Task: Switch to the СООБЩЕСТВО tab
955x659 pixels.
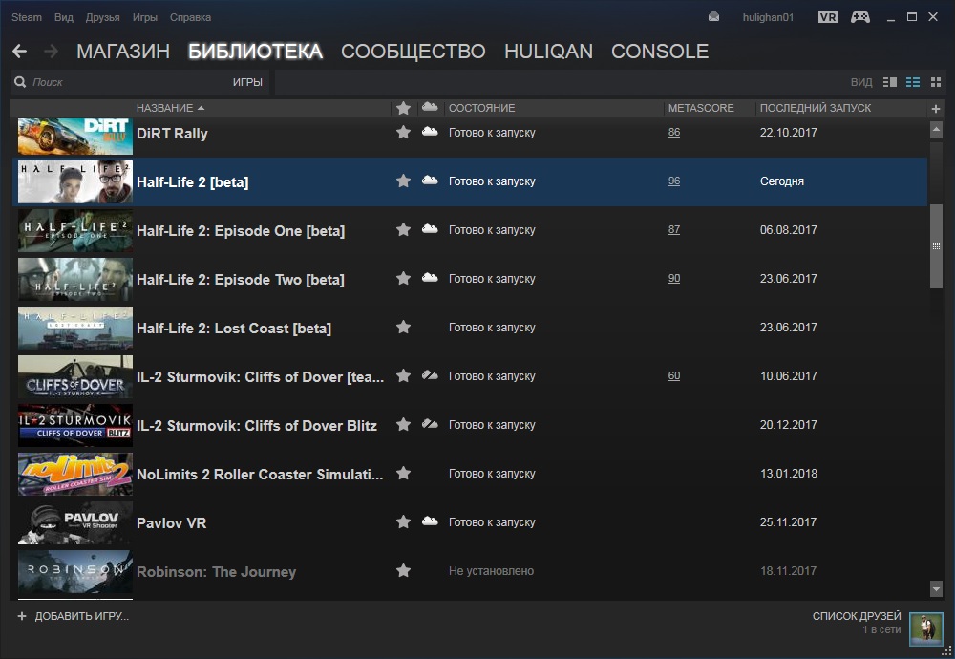Action: (413, 52)
